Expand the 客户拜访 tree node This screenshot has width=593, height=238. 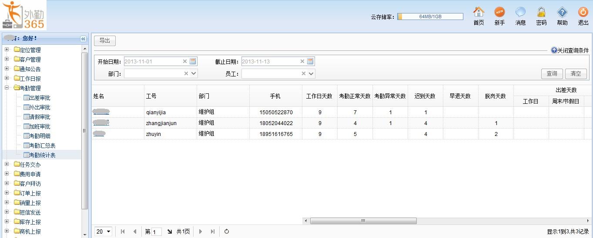(x=7, y=183)
